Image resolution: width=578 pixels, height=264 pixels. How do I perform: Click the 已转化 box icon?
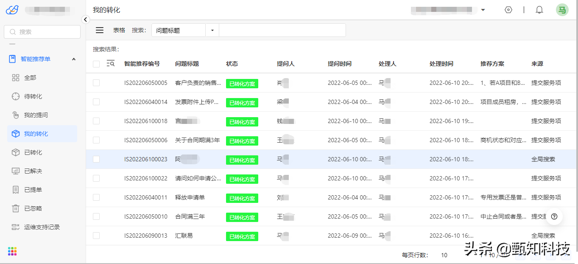[16, 152]
